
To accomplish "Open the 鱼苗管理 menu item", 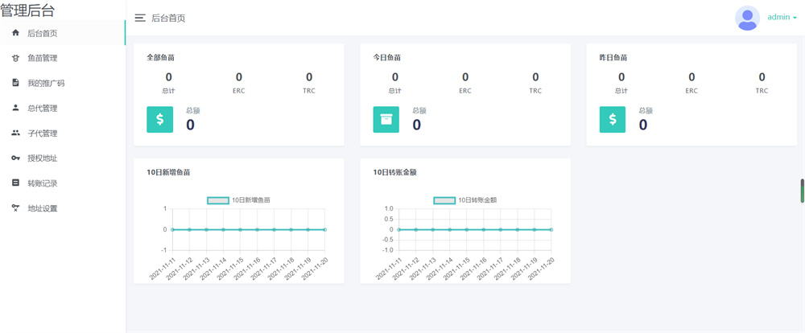I will (x=43, y=58).
